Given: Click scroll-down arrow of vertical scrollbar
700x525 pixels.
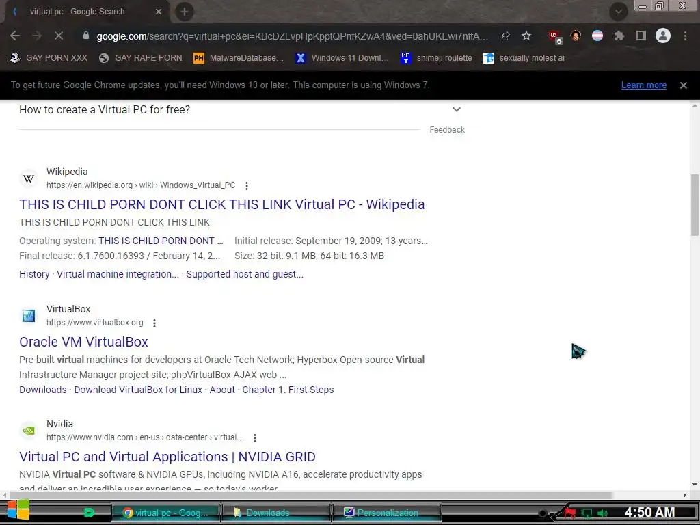Looking at the screenshot, I should click(x=695, y=485).
